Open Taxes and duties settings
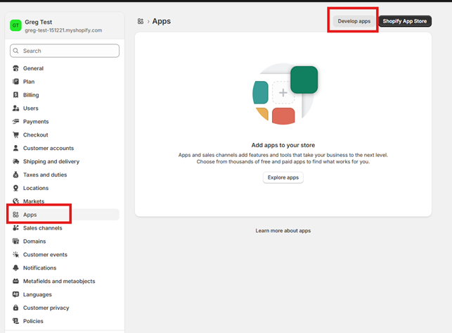Viewport: 452px width, 333px height. 65,175
